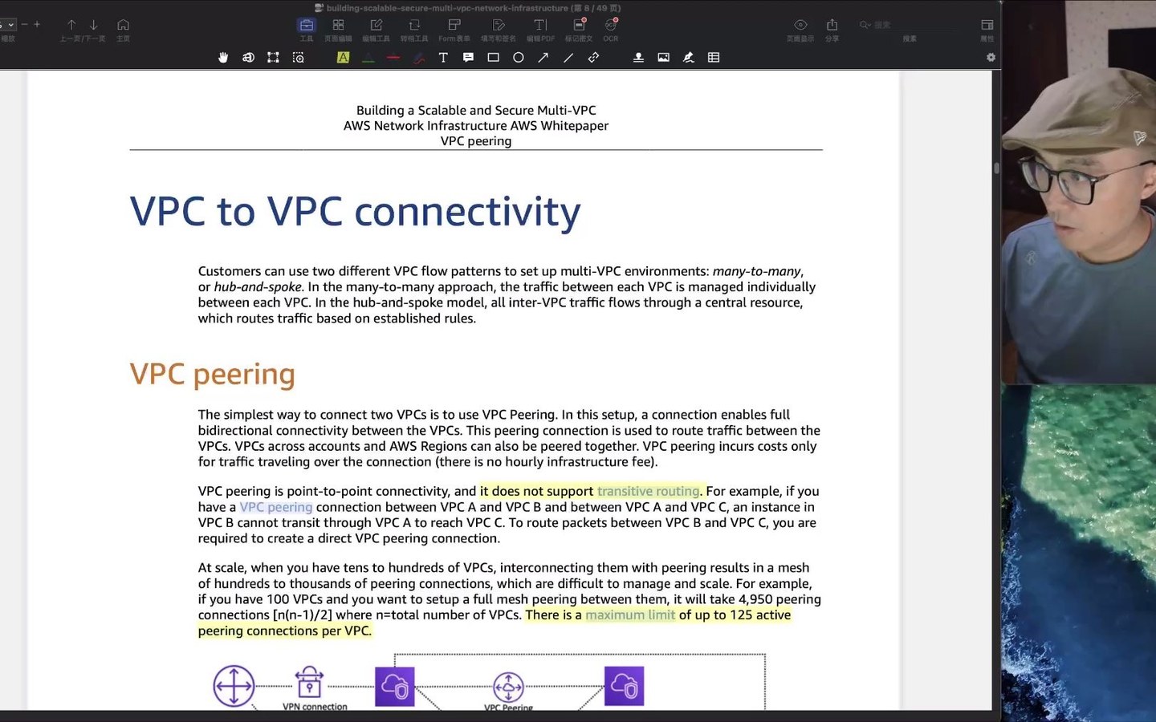The image size is (1156, 722).
Task: Open the gear settings below properties
Action: 991,58
